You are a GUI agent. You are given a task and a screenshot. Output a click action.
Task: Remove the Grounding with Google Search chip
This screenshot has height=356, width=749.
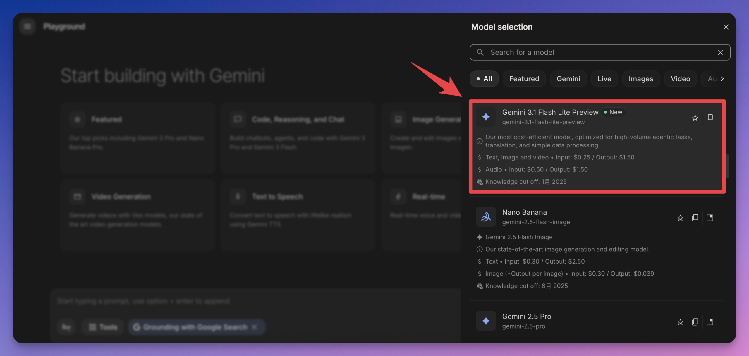click(x=253, y=327)
